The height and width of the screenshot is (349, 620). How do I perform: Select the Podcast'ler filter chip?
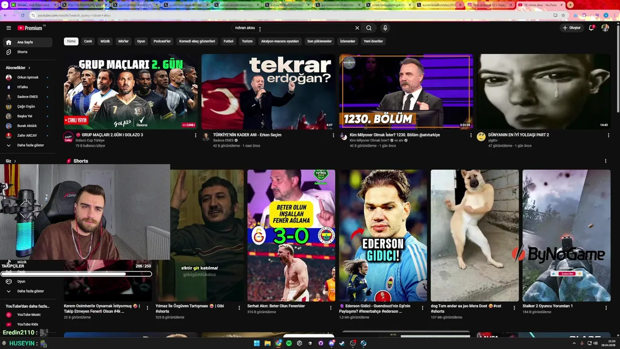162,41
